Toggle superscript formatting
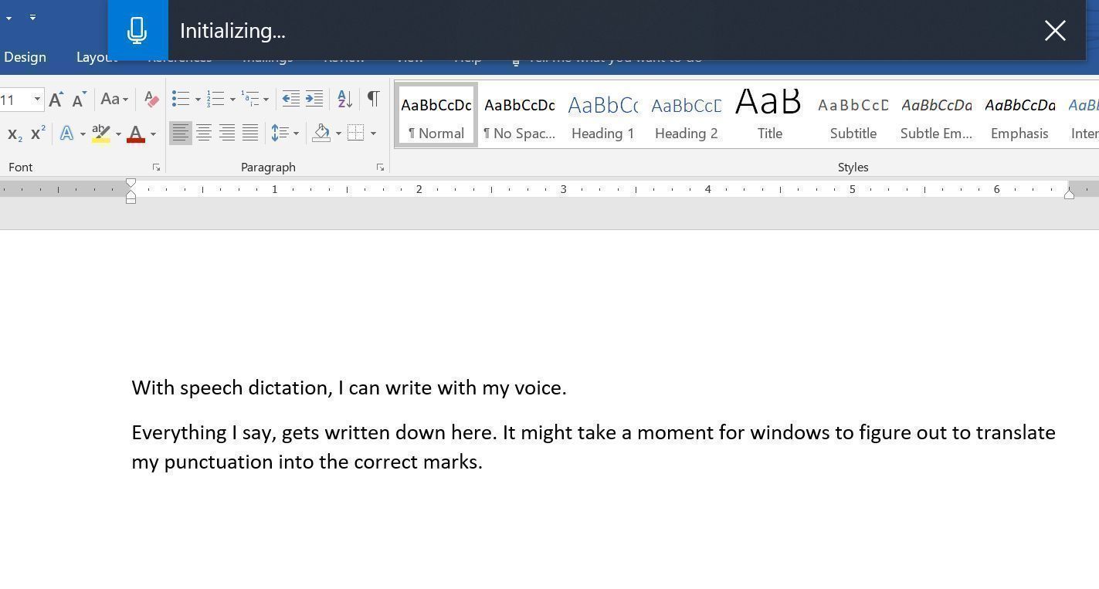 36,134
